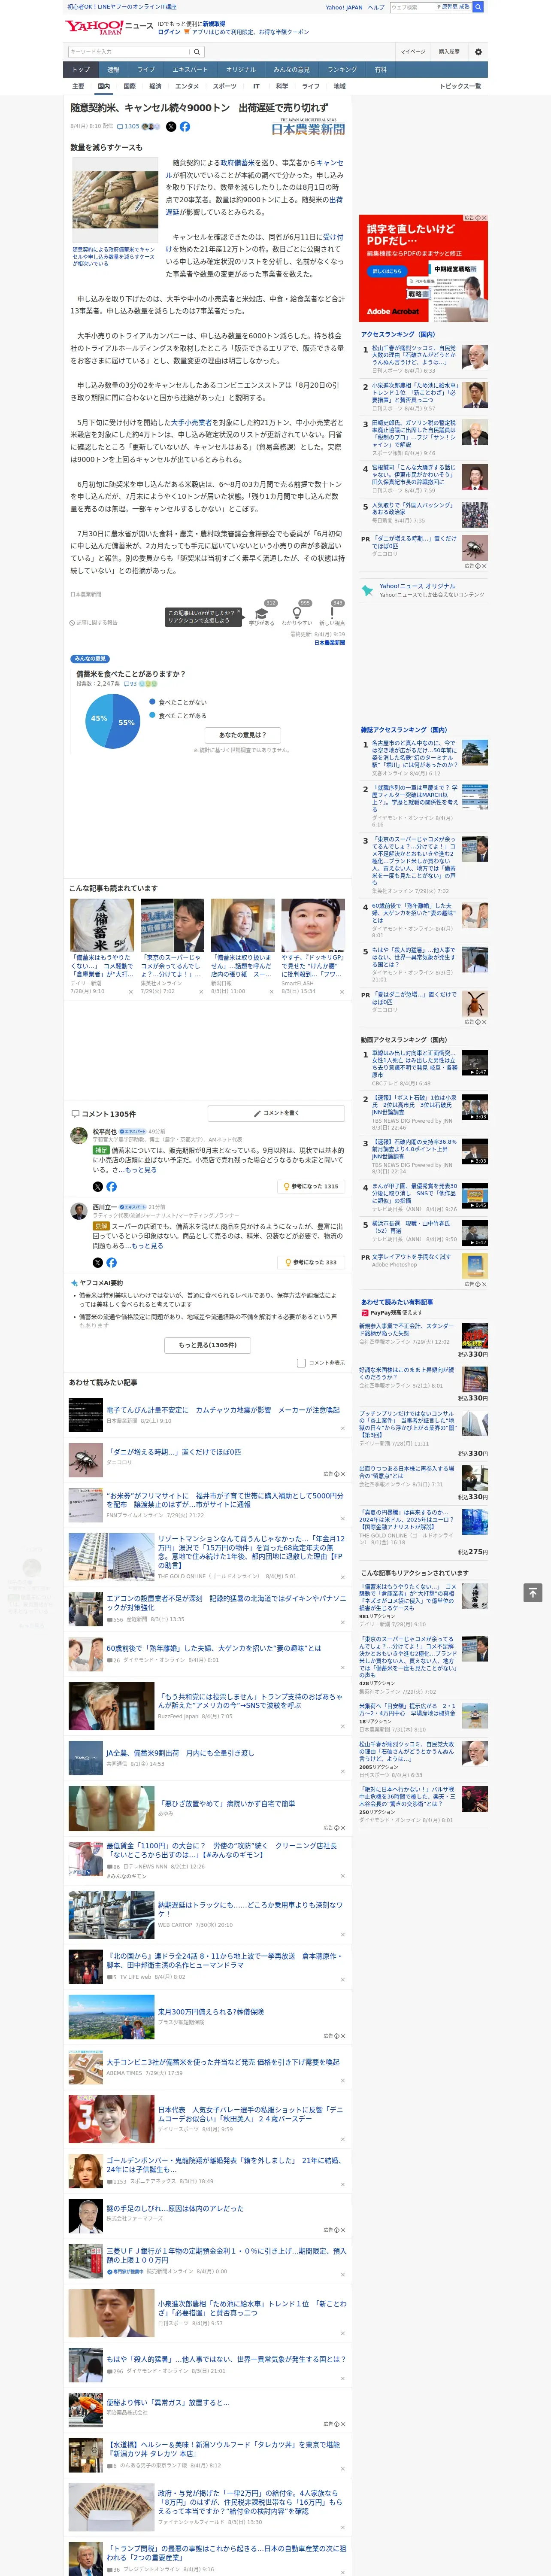Open 購入履歴 link
Viewport: 551px width, 2576px height.
[449, 52]
